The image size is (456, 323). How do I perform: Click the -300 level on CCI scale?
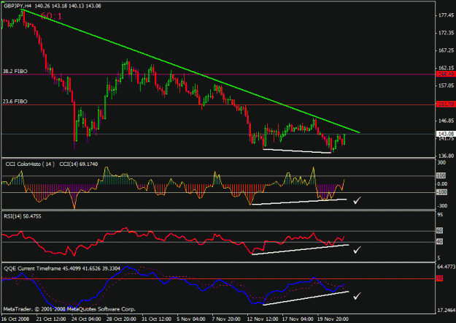tap(442, 206)
